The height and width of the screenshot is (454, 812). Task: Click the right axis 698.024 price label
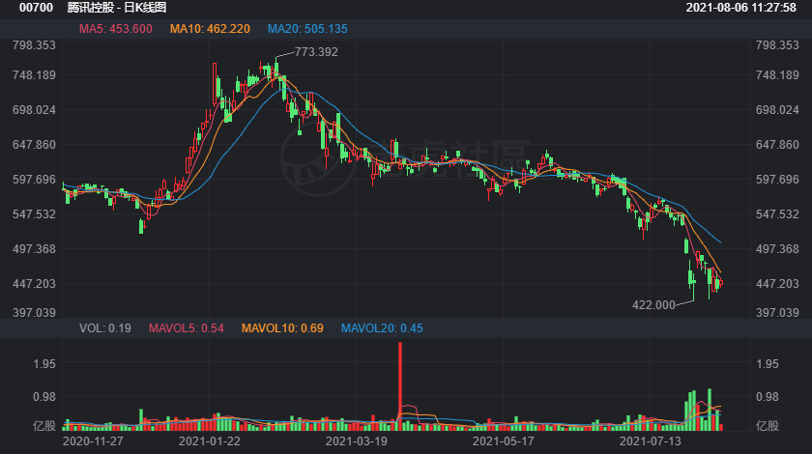pos(777,110)
